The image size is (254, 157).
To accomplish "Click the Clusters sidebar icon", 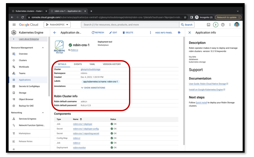I will pyautogui.click(x=14, y=60).
